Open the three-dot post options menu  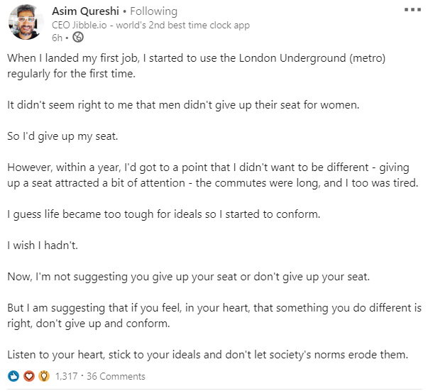click(x=412, y=10)
